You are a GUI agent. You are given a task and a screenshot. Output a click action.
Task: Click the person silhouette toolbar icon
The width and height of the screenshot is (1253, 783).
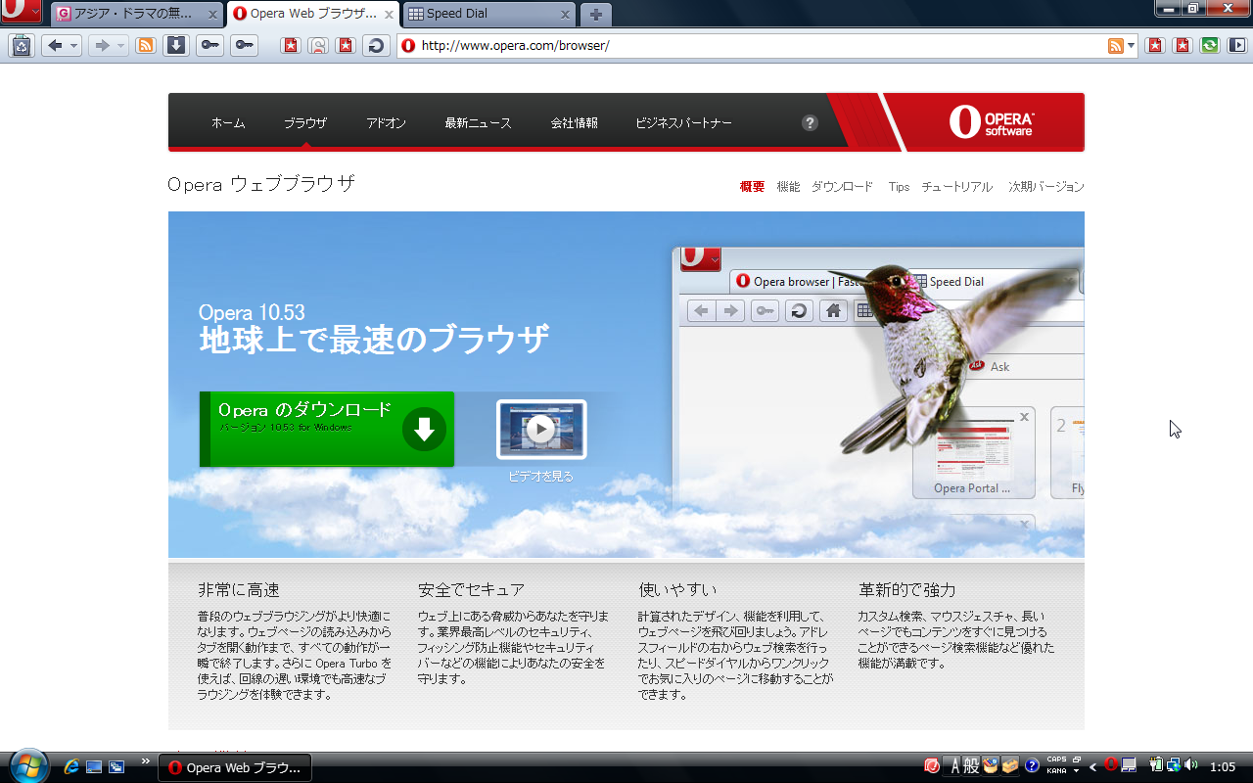pos(318,45)
